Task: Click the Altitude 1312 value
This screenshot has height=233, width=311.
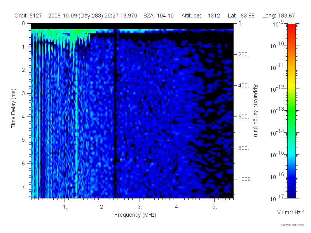Action: 214,16
